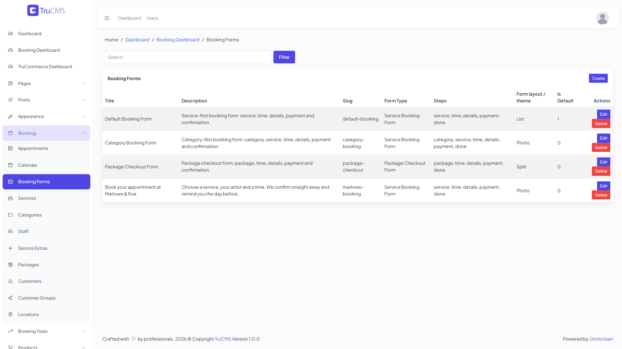
Task: Click the Customers person icon
Action: pos(10,281)
